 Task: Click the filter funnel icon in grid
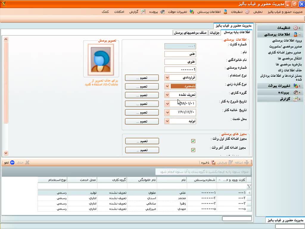[x=249, y=186]
